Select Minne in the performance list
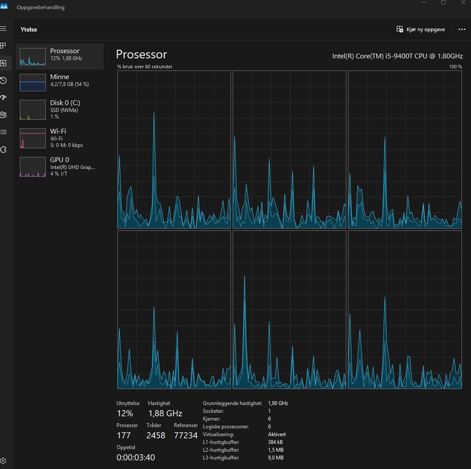 [59, 82]
